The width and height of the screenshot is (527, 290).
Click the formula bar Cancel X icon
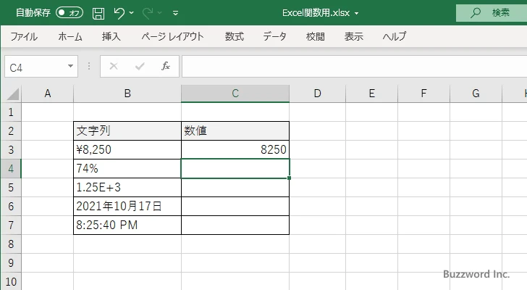[114, 66]
